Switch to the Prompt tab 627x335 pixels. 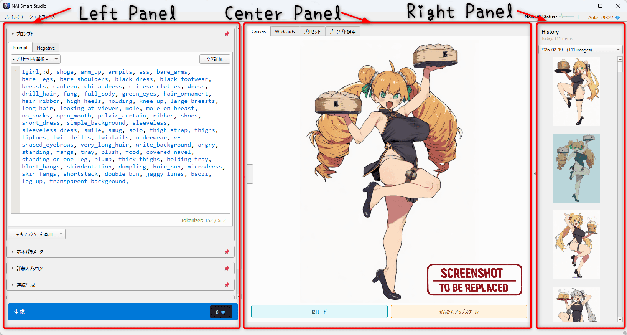[x=20, y=48]
